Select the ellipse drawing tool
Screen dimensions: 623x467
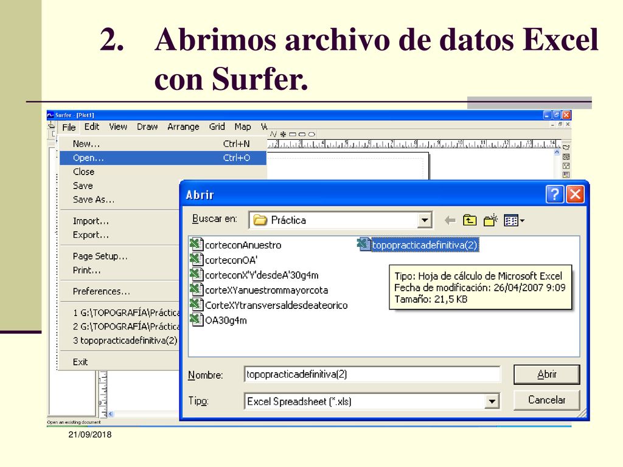(x=311, y=134)
